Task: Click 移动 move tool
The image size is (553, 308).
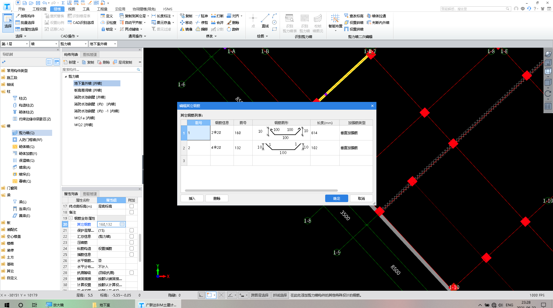Action: 186,22
